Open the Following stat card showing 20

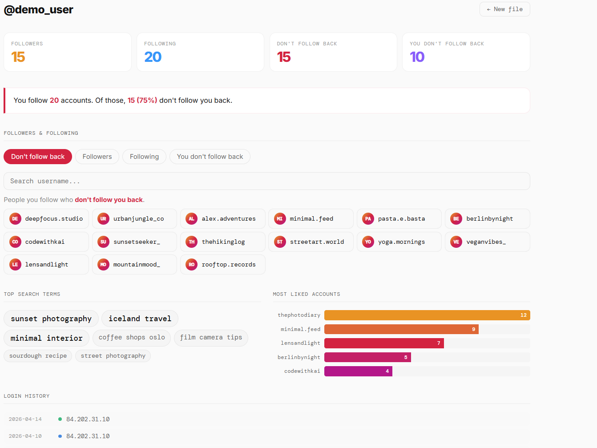[x=200, y=52]
